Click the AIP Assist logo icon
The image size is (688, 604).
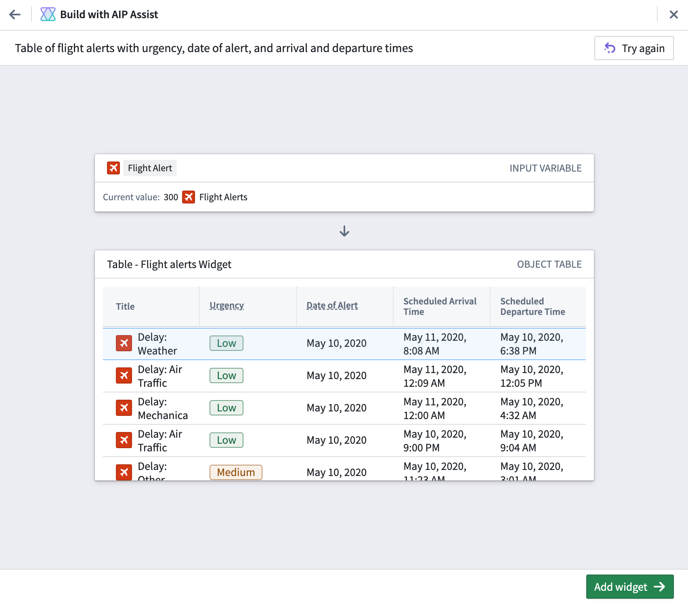click(48, 15)
